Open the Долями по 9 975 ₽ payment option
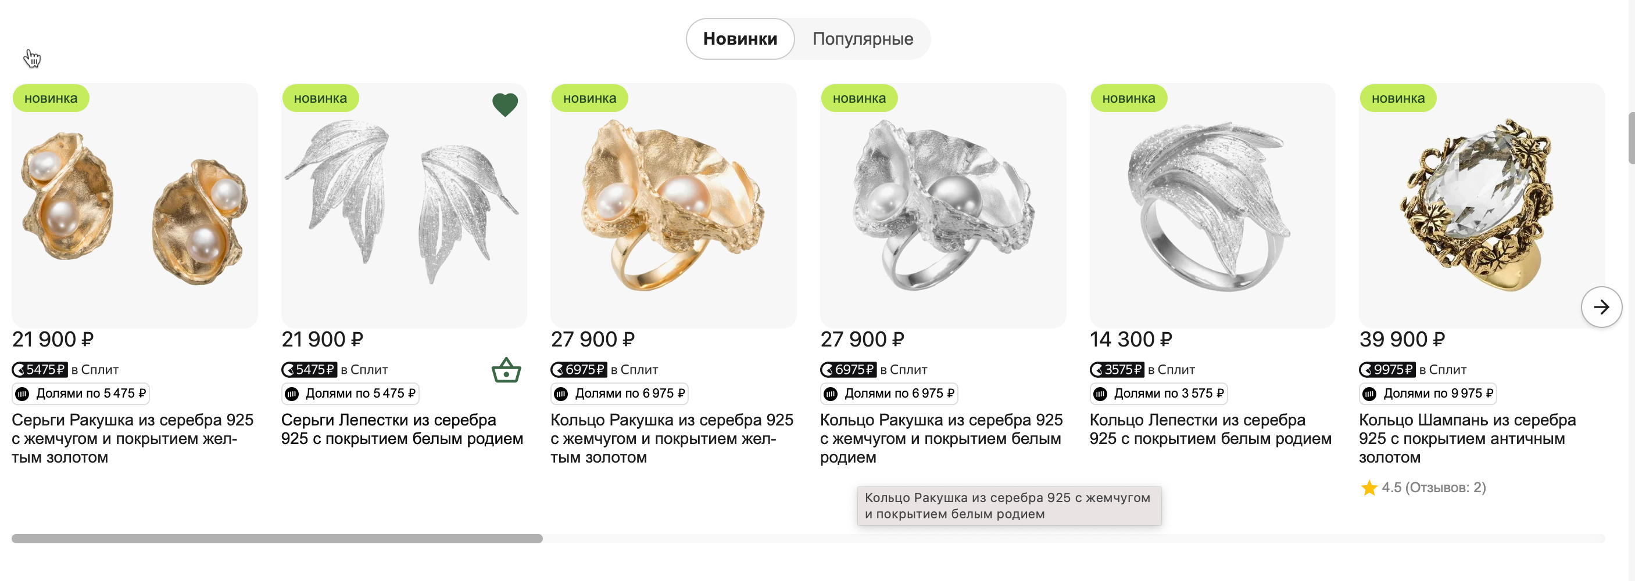 coord(1428,394)
